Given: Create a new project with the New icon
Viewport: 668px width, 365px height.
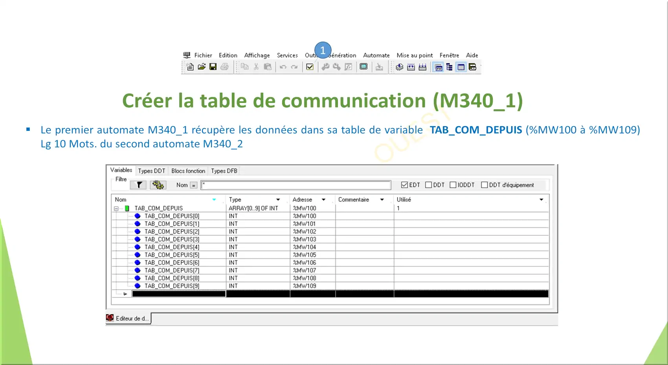Looking at the screenshot, I should tap(190, 67).
